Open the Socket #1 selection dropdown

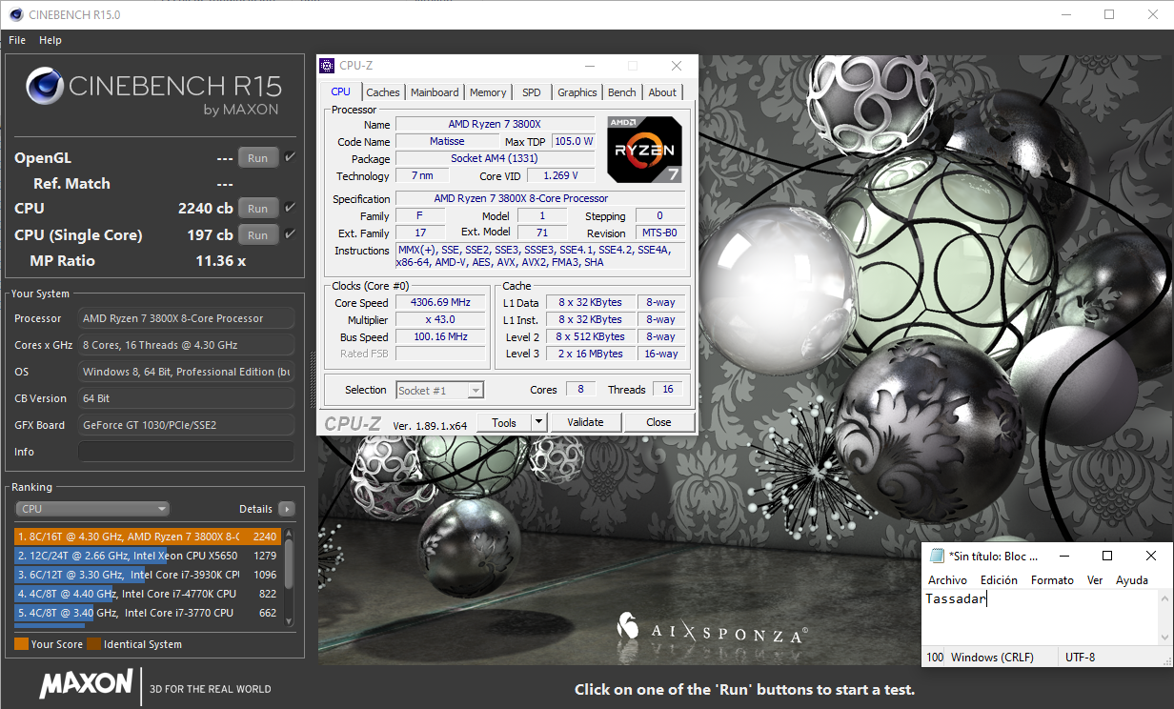pyautogui.click(x=439, y=390)
